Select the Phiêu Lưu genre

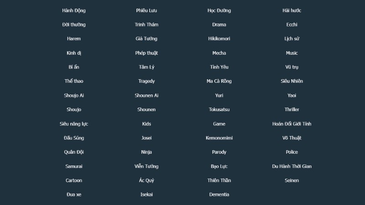146,10
